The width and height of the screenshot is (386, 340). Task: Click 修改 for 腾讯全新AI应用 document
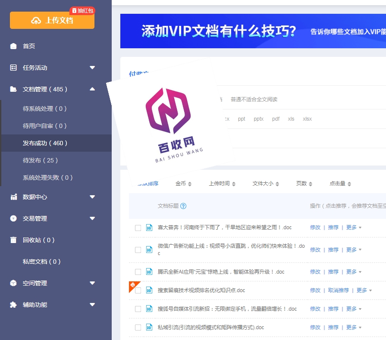coord(315,271)
